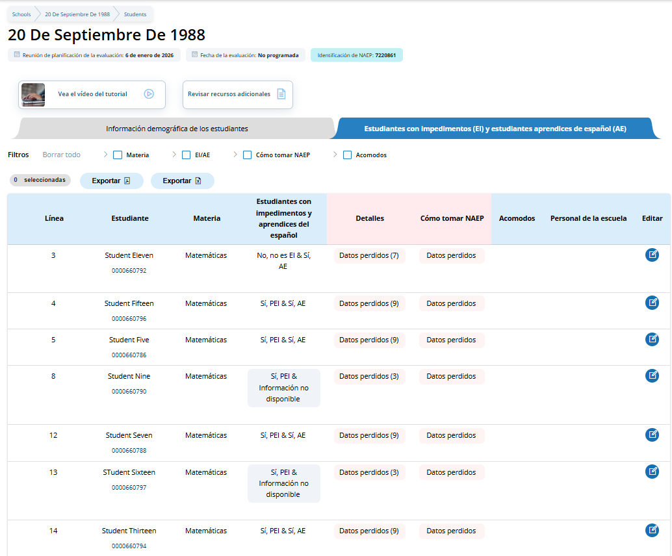Switch to Información demográfica de los estudiantes tab
Screen dimensions: 672x556
[x=177, y=129]
